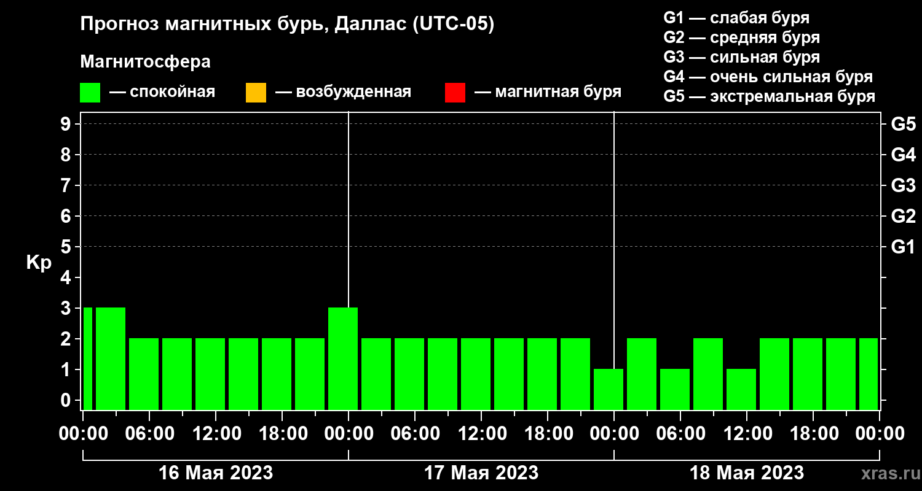Click 'G4 — очень сильная буря' legend line

(x=768, y=77)
